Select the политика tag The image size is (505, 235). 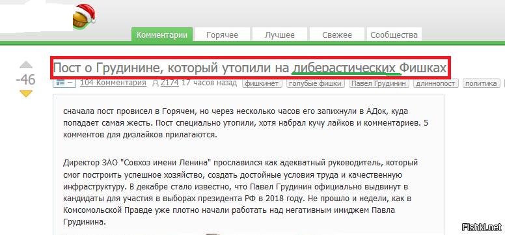(482, 83)
